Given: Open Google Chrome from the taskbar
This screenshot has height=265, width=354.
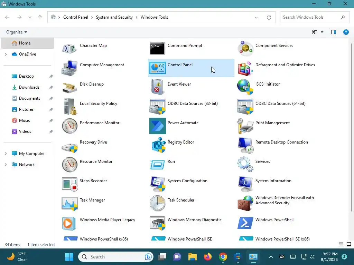Looking at the screenshot, I should (223, 257).
